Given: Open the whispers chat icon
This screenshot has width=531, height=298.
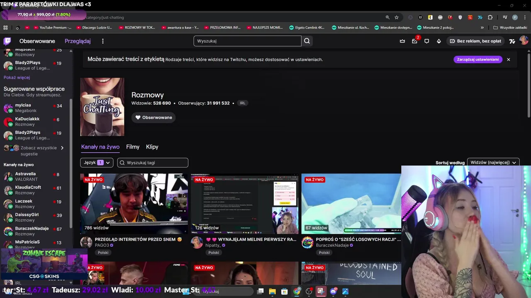Looking at the screenshot, I should pos(426,41).
